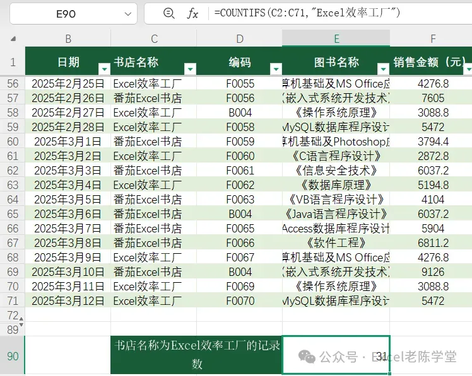The image size is (472, 376).
Task: Click Excel效率工厂 in row 56
Action: point(148,84)
